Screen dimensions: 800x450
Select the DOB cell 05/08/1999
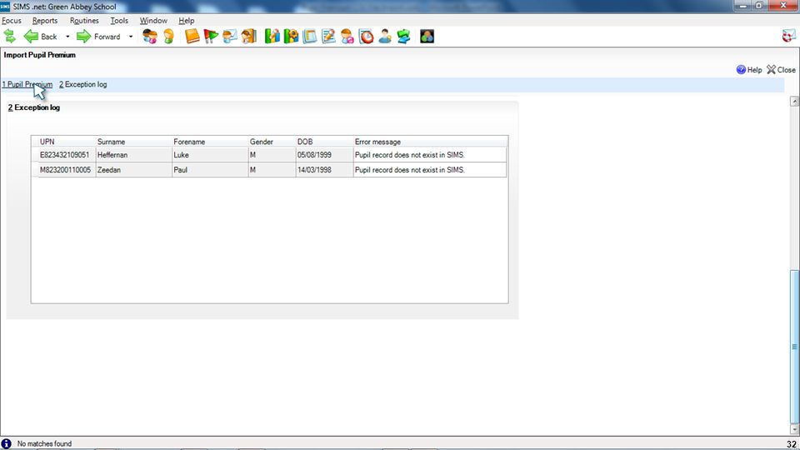324,155
